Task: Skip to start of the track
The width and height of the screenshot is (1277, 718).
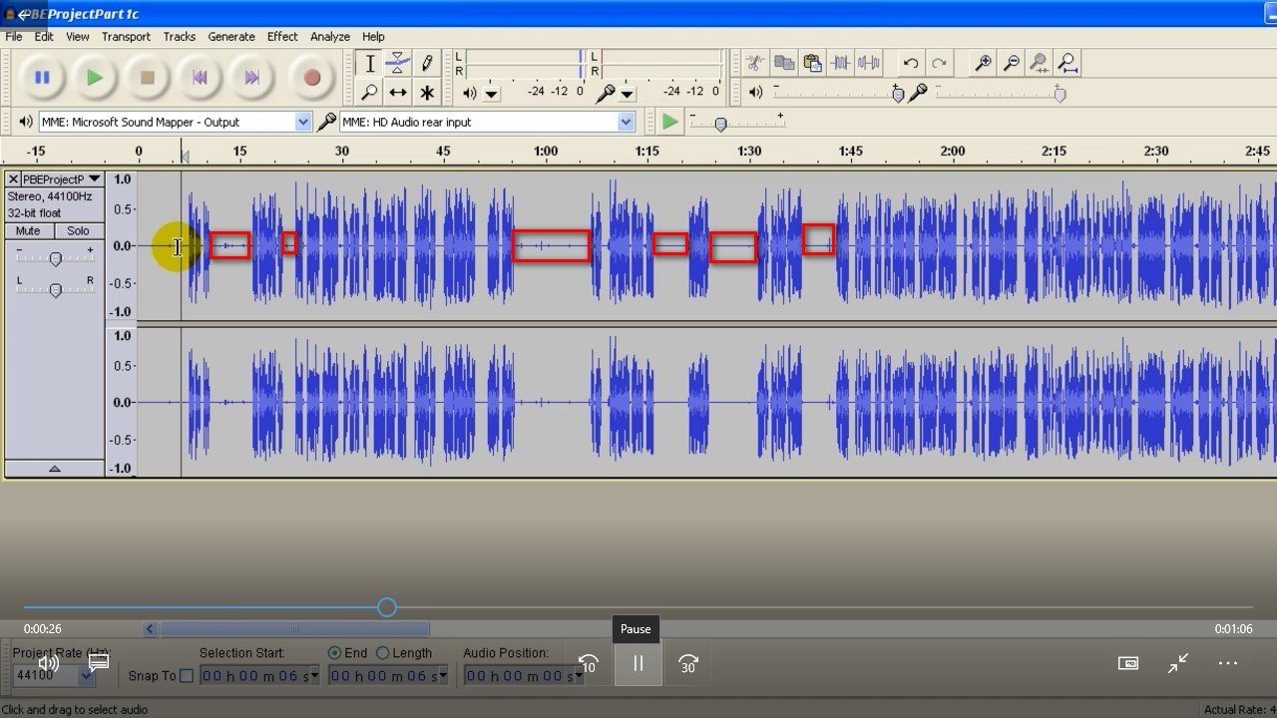Action: coord(200,77)
